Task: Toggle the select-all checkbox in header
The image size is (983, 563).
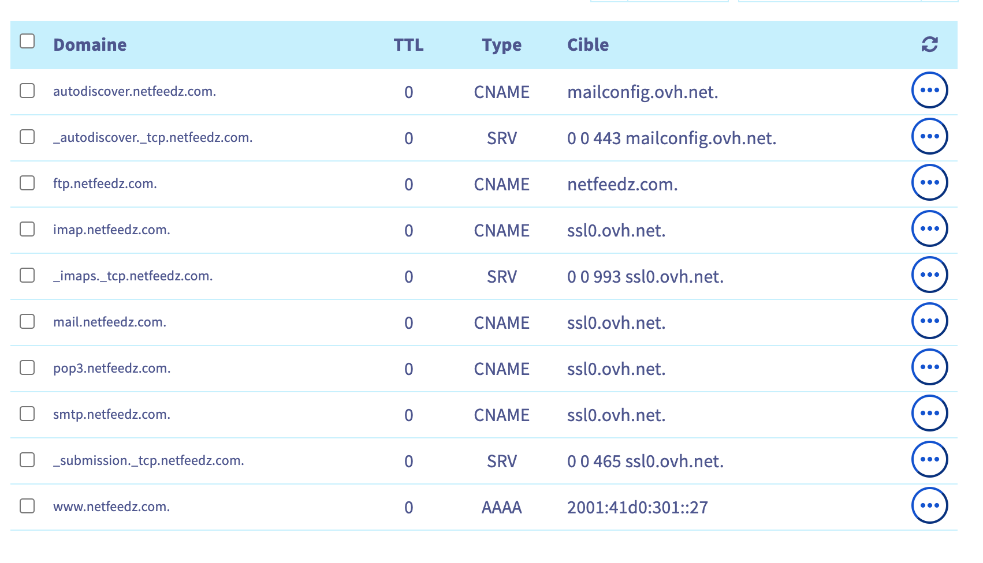Action: pyautogui.click(x=27, y=42)
